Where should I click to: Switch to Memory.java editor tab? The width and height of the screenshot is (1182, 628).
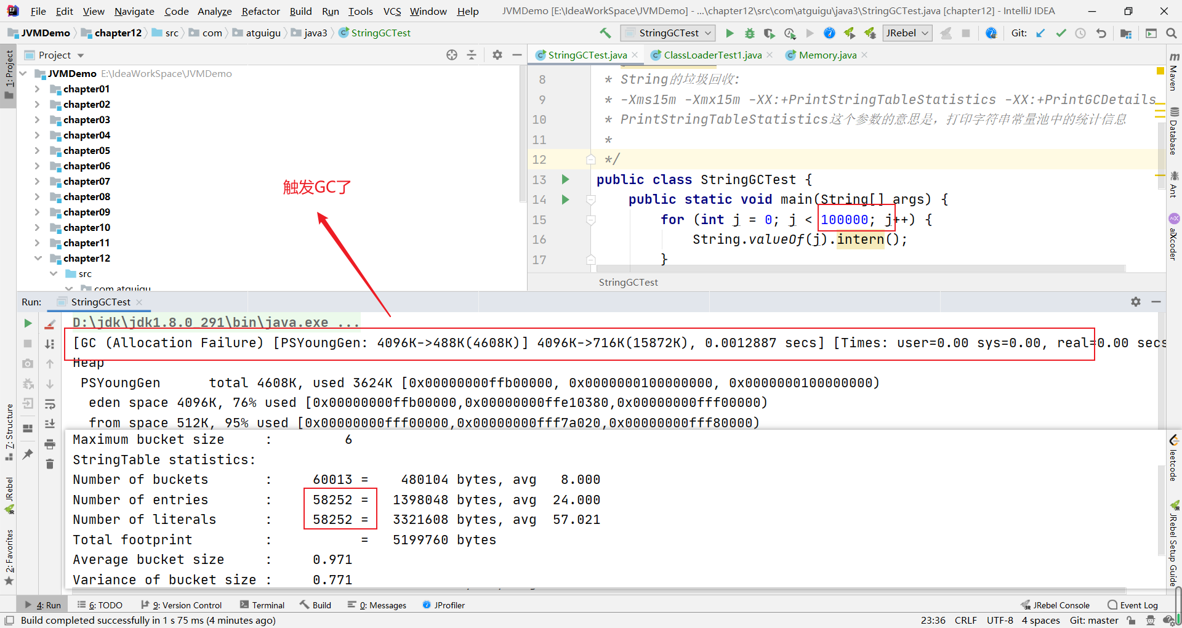click(x=827, y=55)
